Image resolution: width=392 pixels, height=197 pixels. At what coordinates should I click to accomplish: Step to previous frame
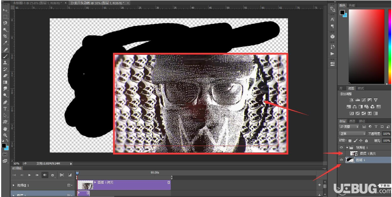click(x=22, y=175)
